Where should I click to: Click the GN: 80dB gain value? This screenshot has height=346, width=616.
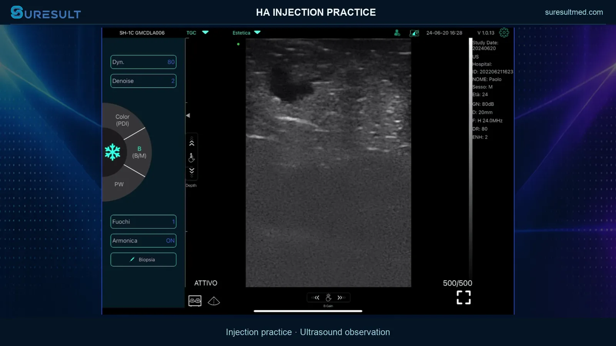tap(483, 104)
